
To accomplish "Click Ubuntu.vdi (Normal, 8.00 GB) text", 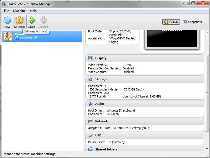I will 142,96.
